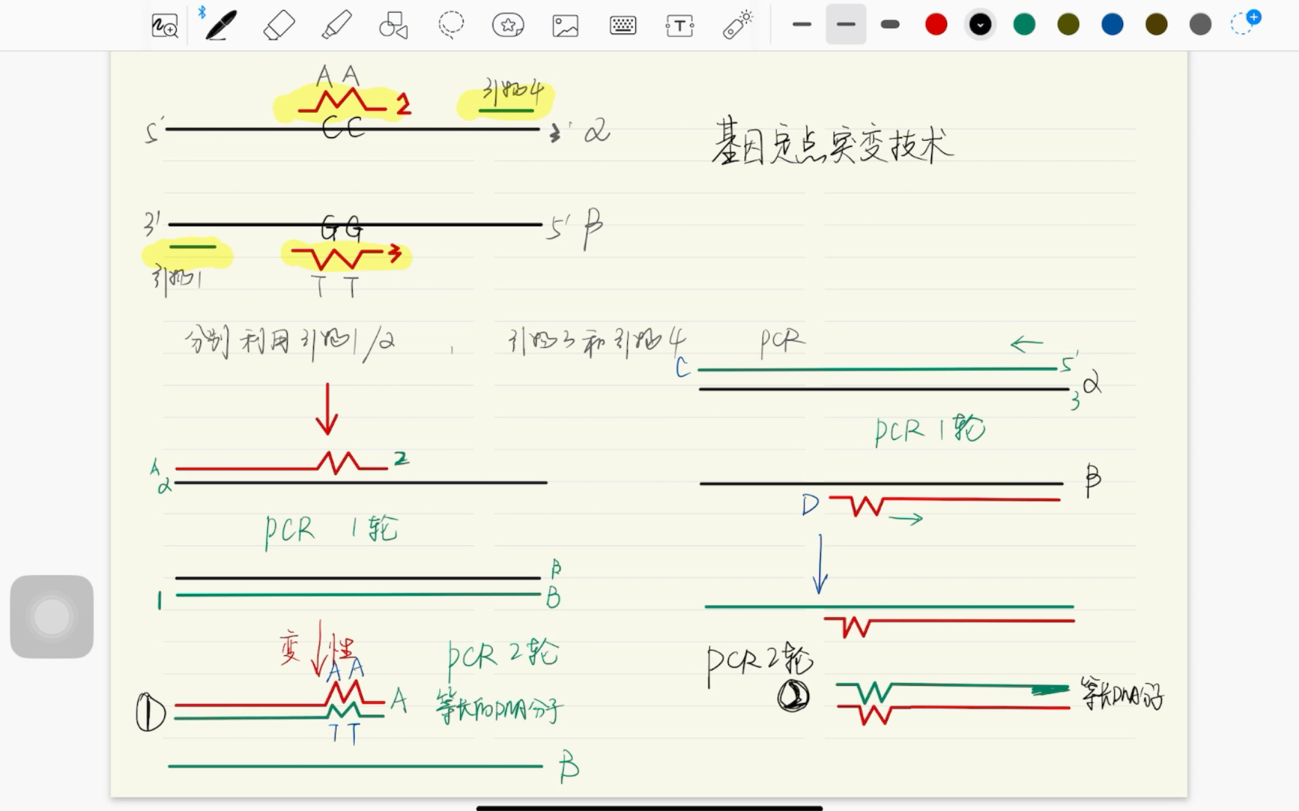The height and width of the screenshot is (811, 1299).
Task: Pick the dark brown pen color
Action: [x=1156, y=25]
